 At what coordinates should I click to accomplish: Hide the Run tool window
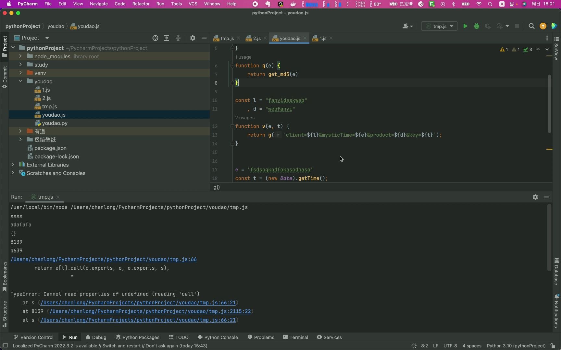(x=547, y=197)
